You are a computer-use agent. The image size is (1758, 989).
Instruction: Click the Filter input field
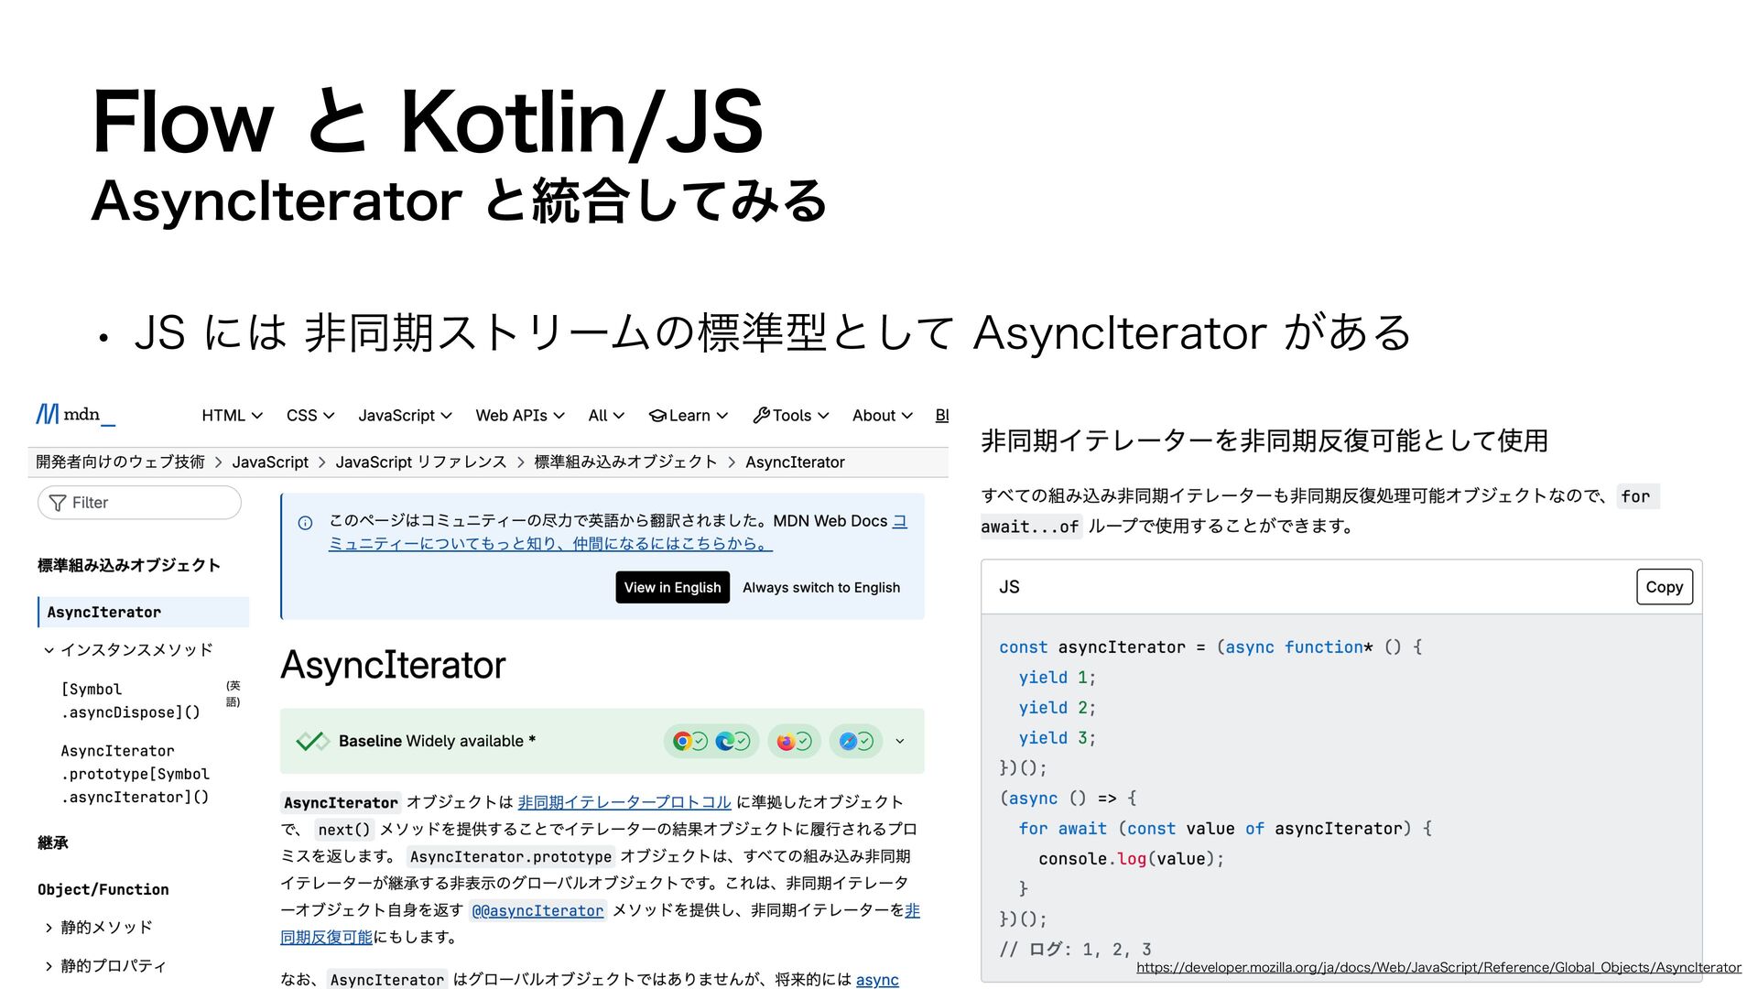click(x=139, y=503)
